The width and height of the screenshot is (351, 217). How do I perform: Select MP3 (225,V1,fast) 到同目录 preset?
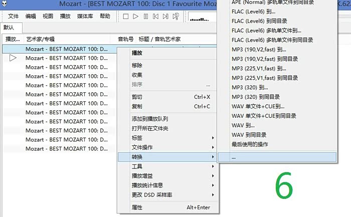point(277,78)
